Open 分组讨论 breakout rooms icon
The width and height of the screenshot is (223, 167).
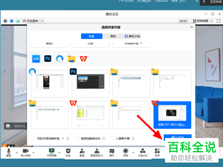[143, 152]
